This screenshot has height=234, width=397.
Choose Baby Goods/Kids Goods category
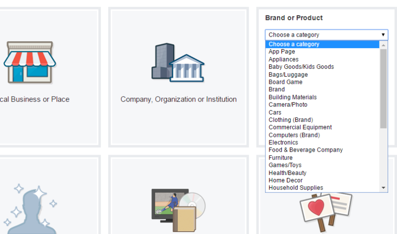click(x=322, y=67)
